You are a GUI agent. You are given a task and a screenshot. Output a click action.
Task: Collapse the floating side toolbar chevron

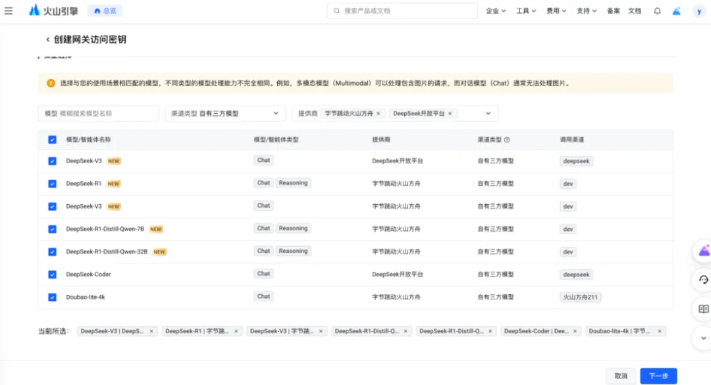click(x=703, y=338)
